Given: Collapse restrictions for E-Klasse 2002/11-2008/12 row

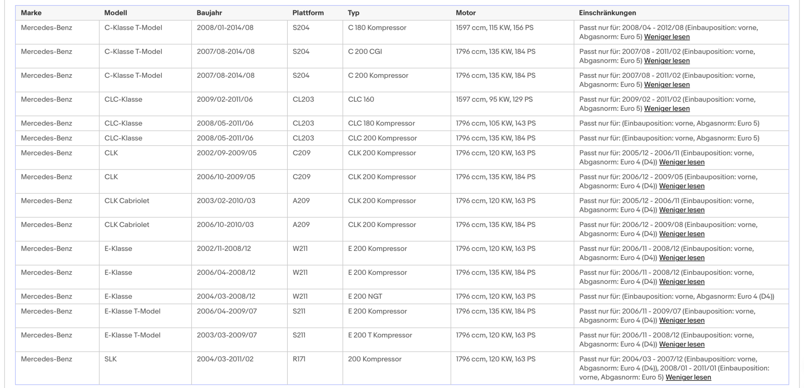Looking at the screenshot, I should 682,258.
